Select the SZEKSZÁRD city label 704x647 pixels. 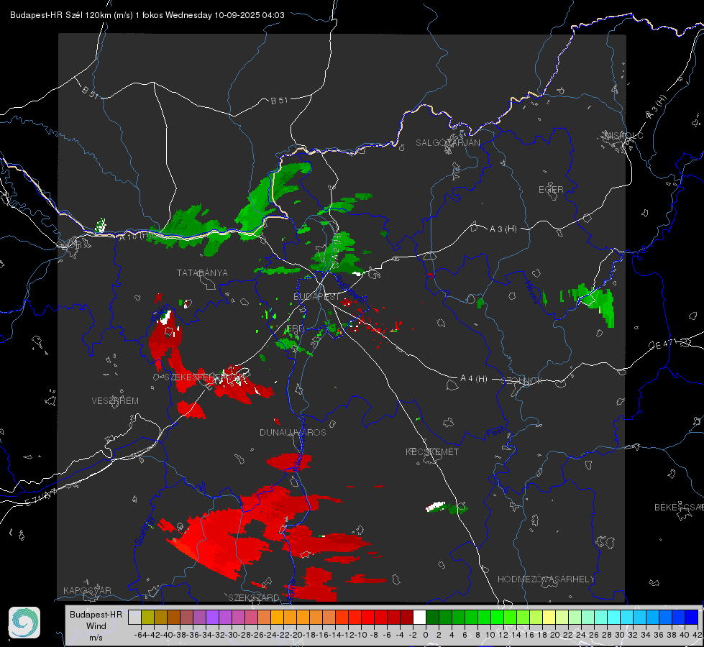tap(254, 597)
